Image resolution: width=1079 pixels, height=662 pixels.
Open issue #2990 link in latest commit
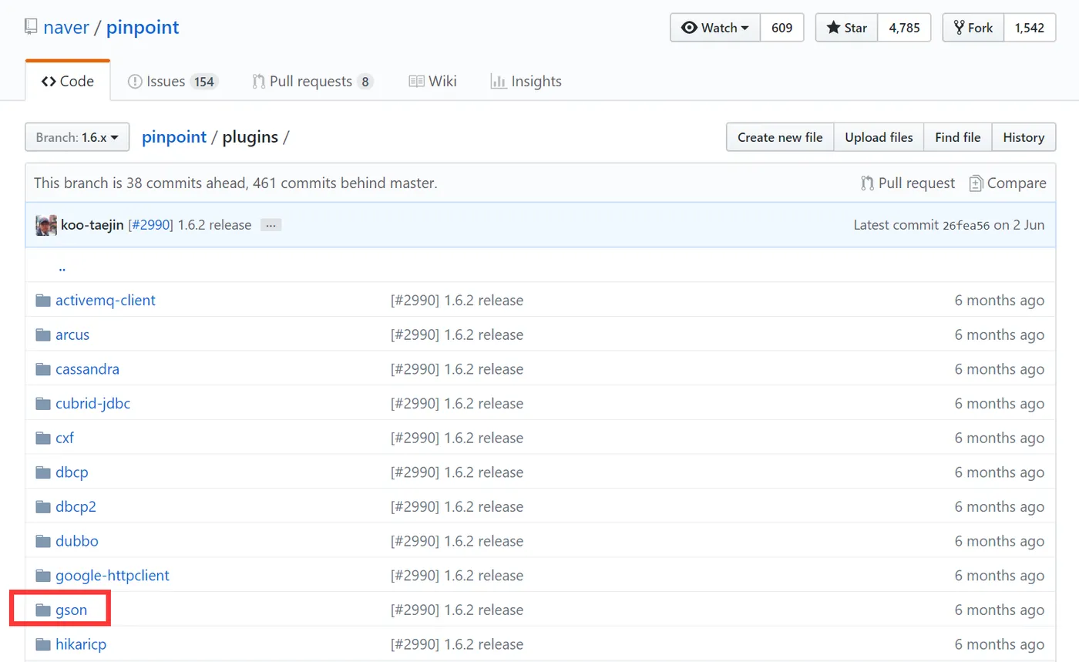(151, 225)
